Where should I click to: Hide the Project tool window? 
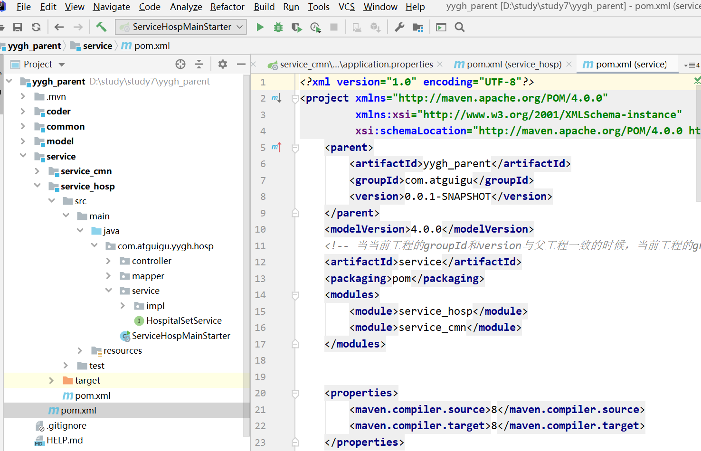241,64
